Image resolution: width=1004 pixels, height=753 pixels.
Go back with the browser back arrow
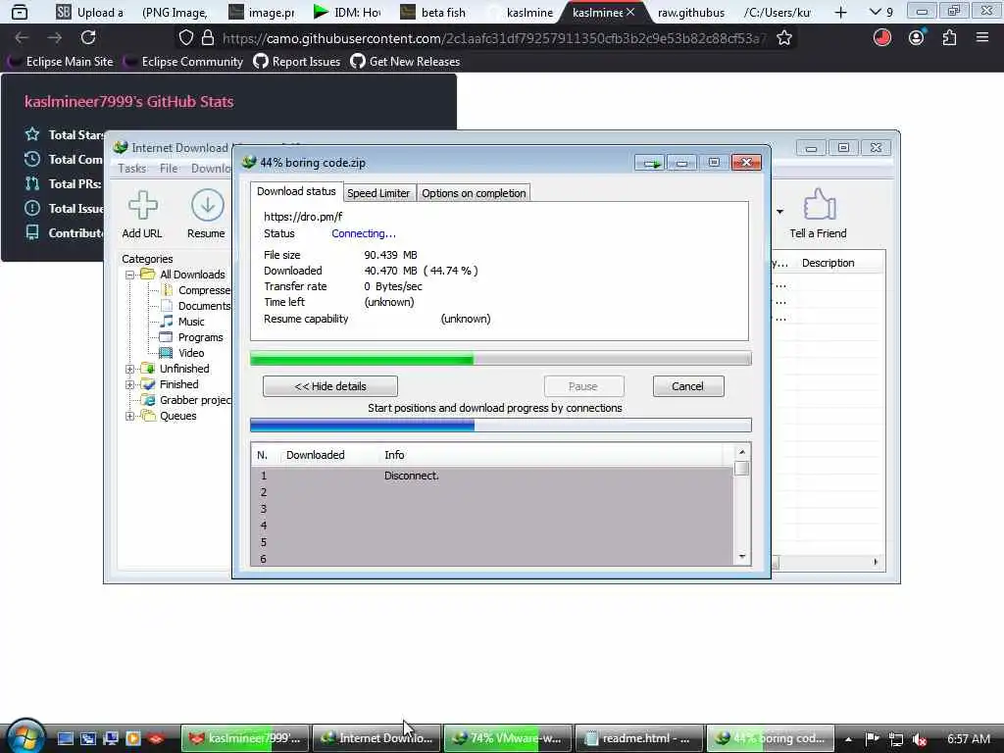(22, 38)
